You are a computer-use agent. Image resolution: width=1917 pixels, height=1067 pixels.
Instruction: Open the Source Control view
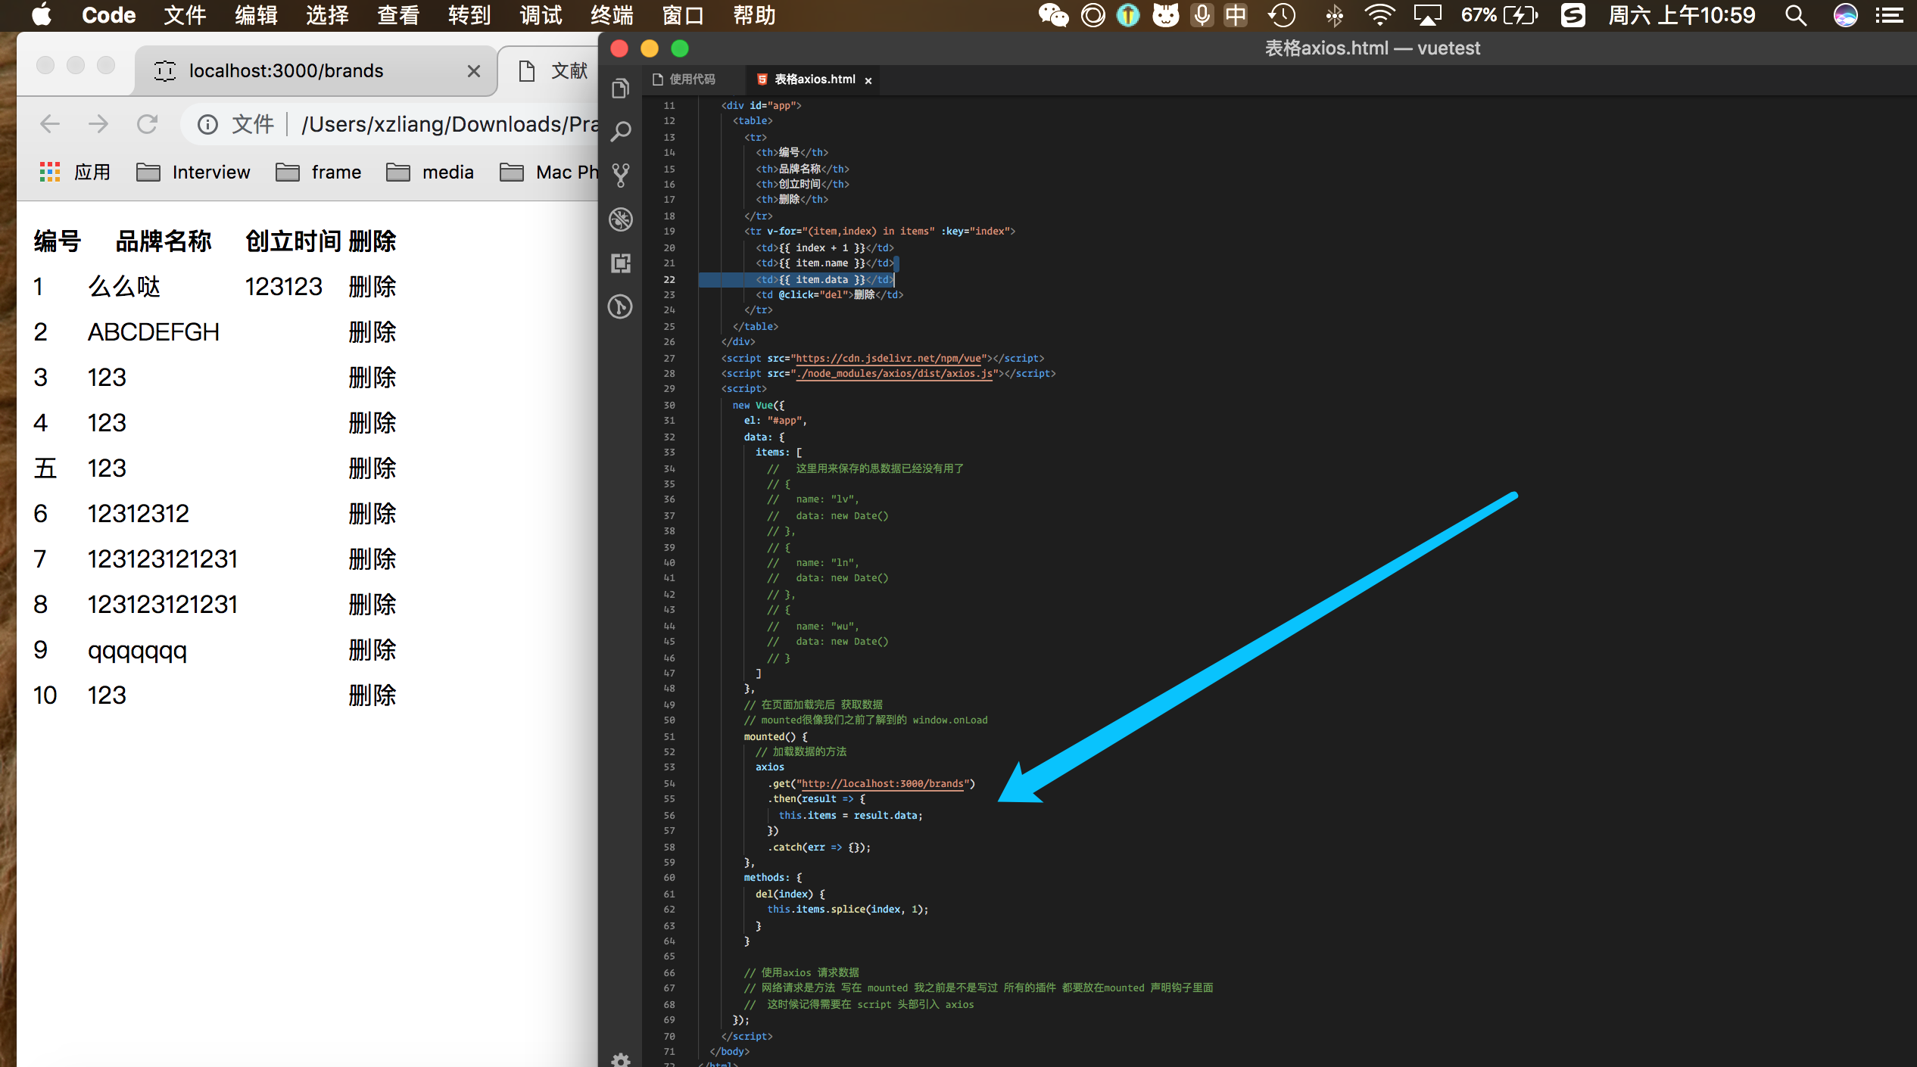tap(621, 176)
